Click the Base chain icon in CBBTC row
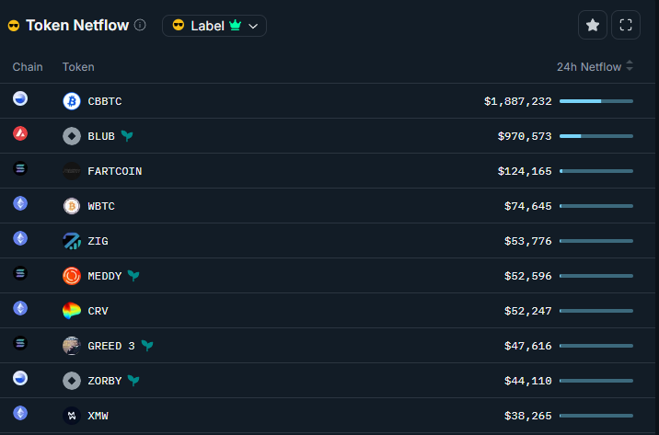This screenshot has height=435, width=659. click(20, 98)
